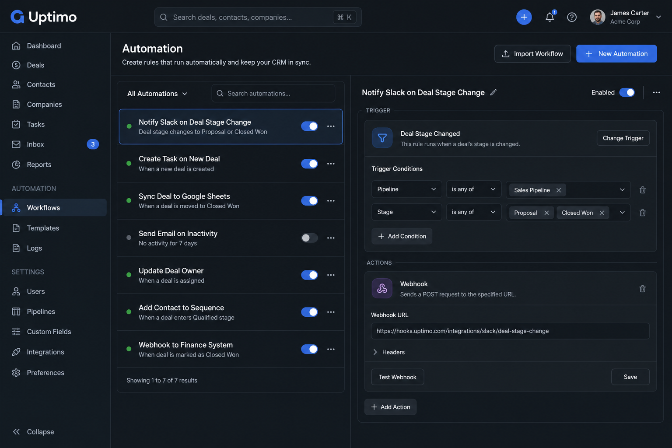Disable Webhook to Finance System

pos(309,349)
